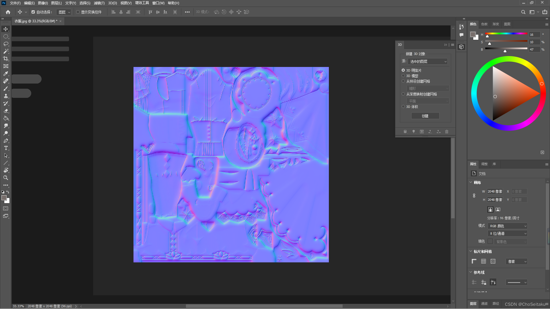Click the hue slider bar
This screenshot has height=309, width=550.
(506, 34)
